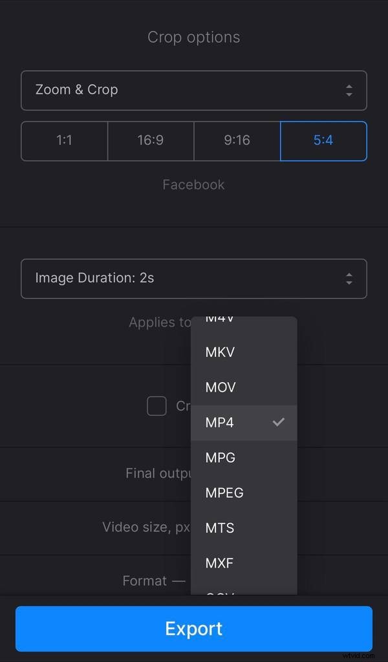Click the Image Duration stepper chevrons

pyautogui.click(x=349, y=279)
